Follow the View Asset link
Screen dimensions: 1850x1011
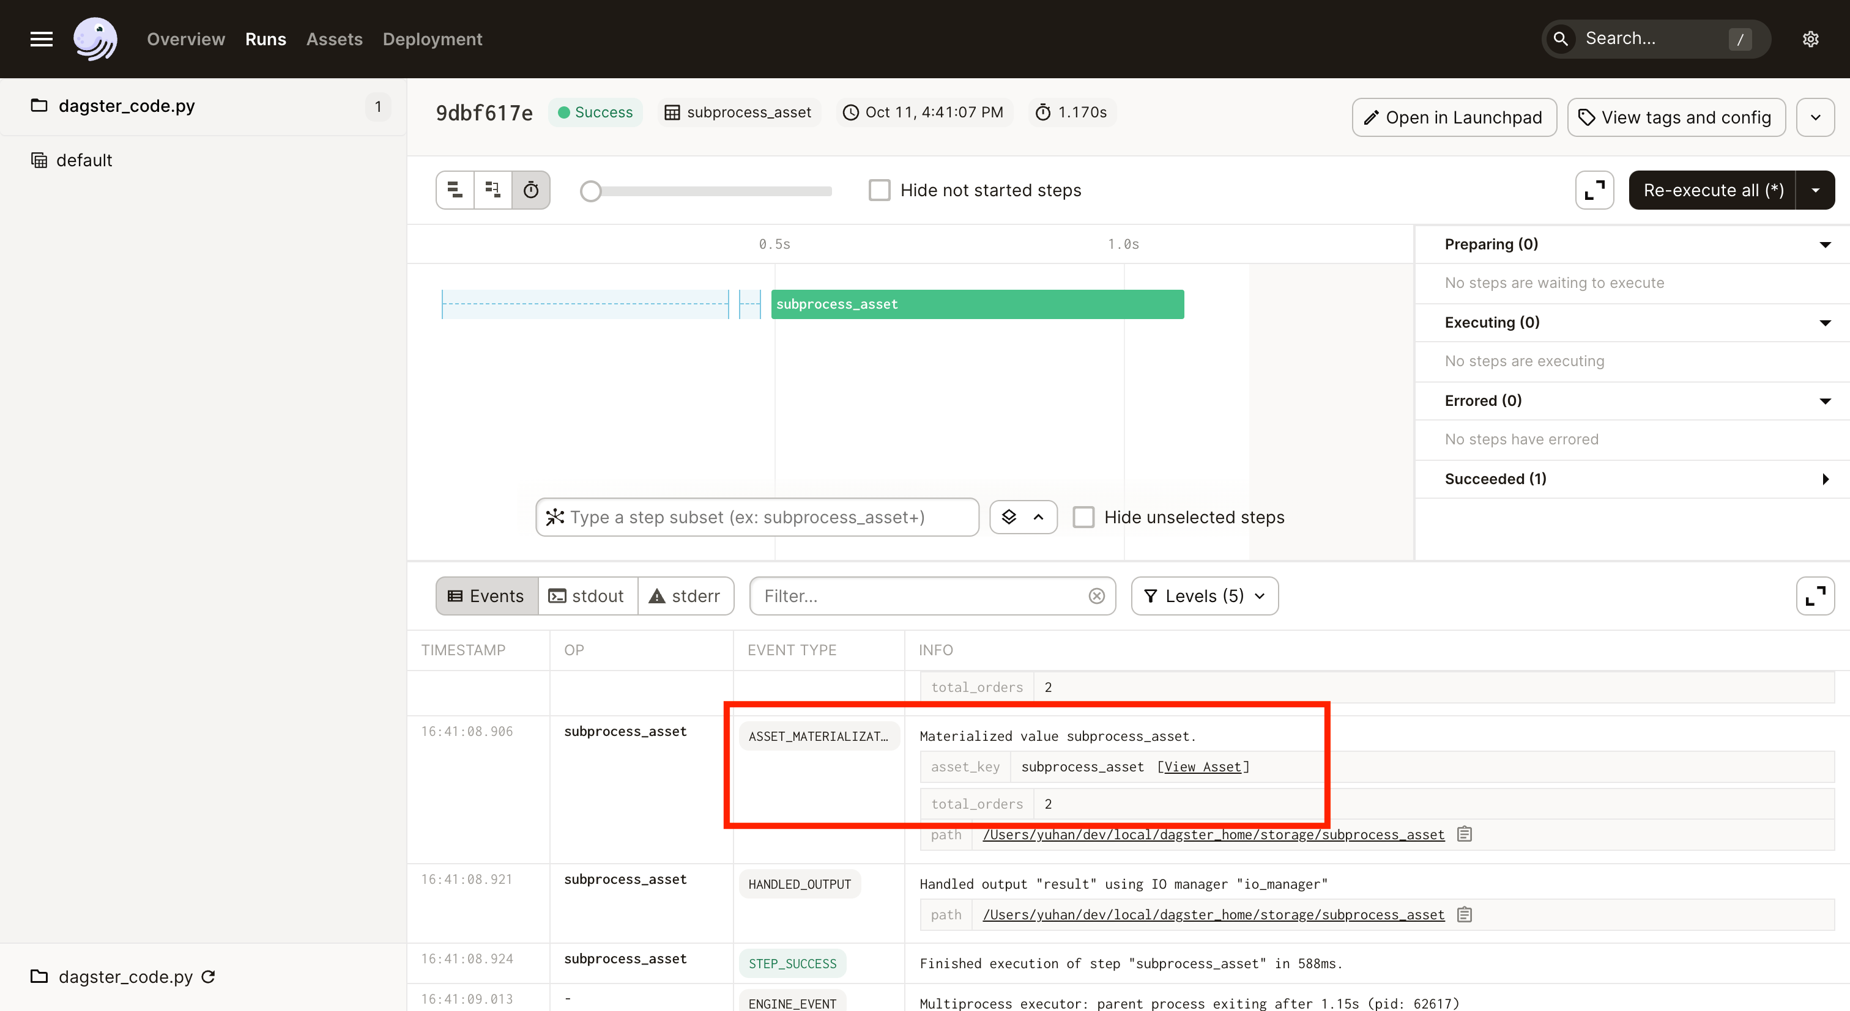click(1203, 767)
